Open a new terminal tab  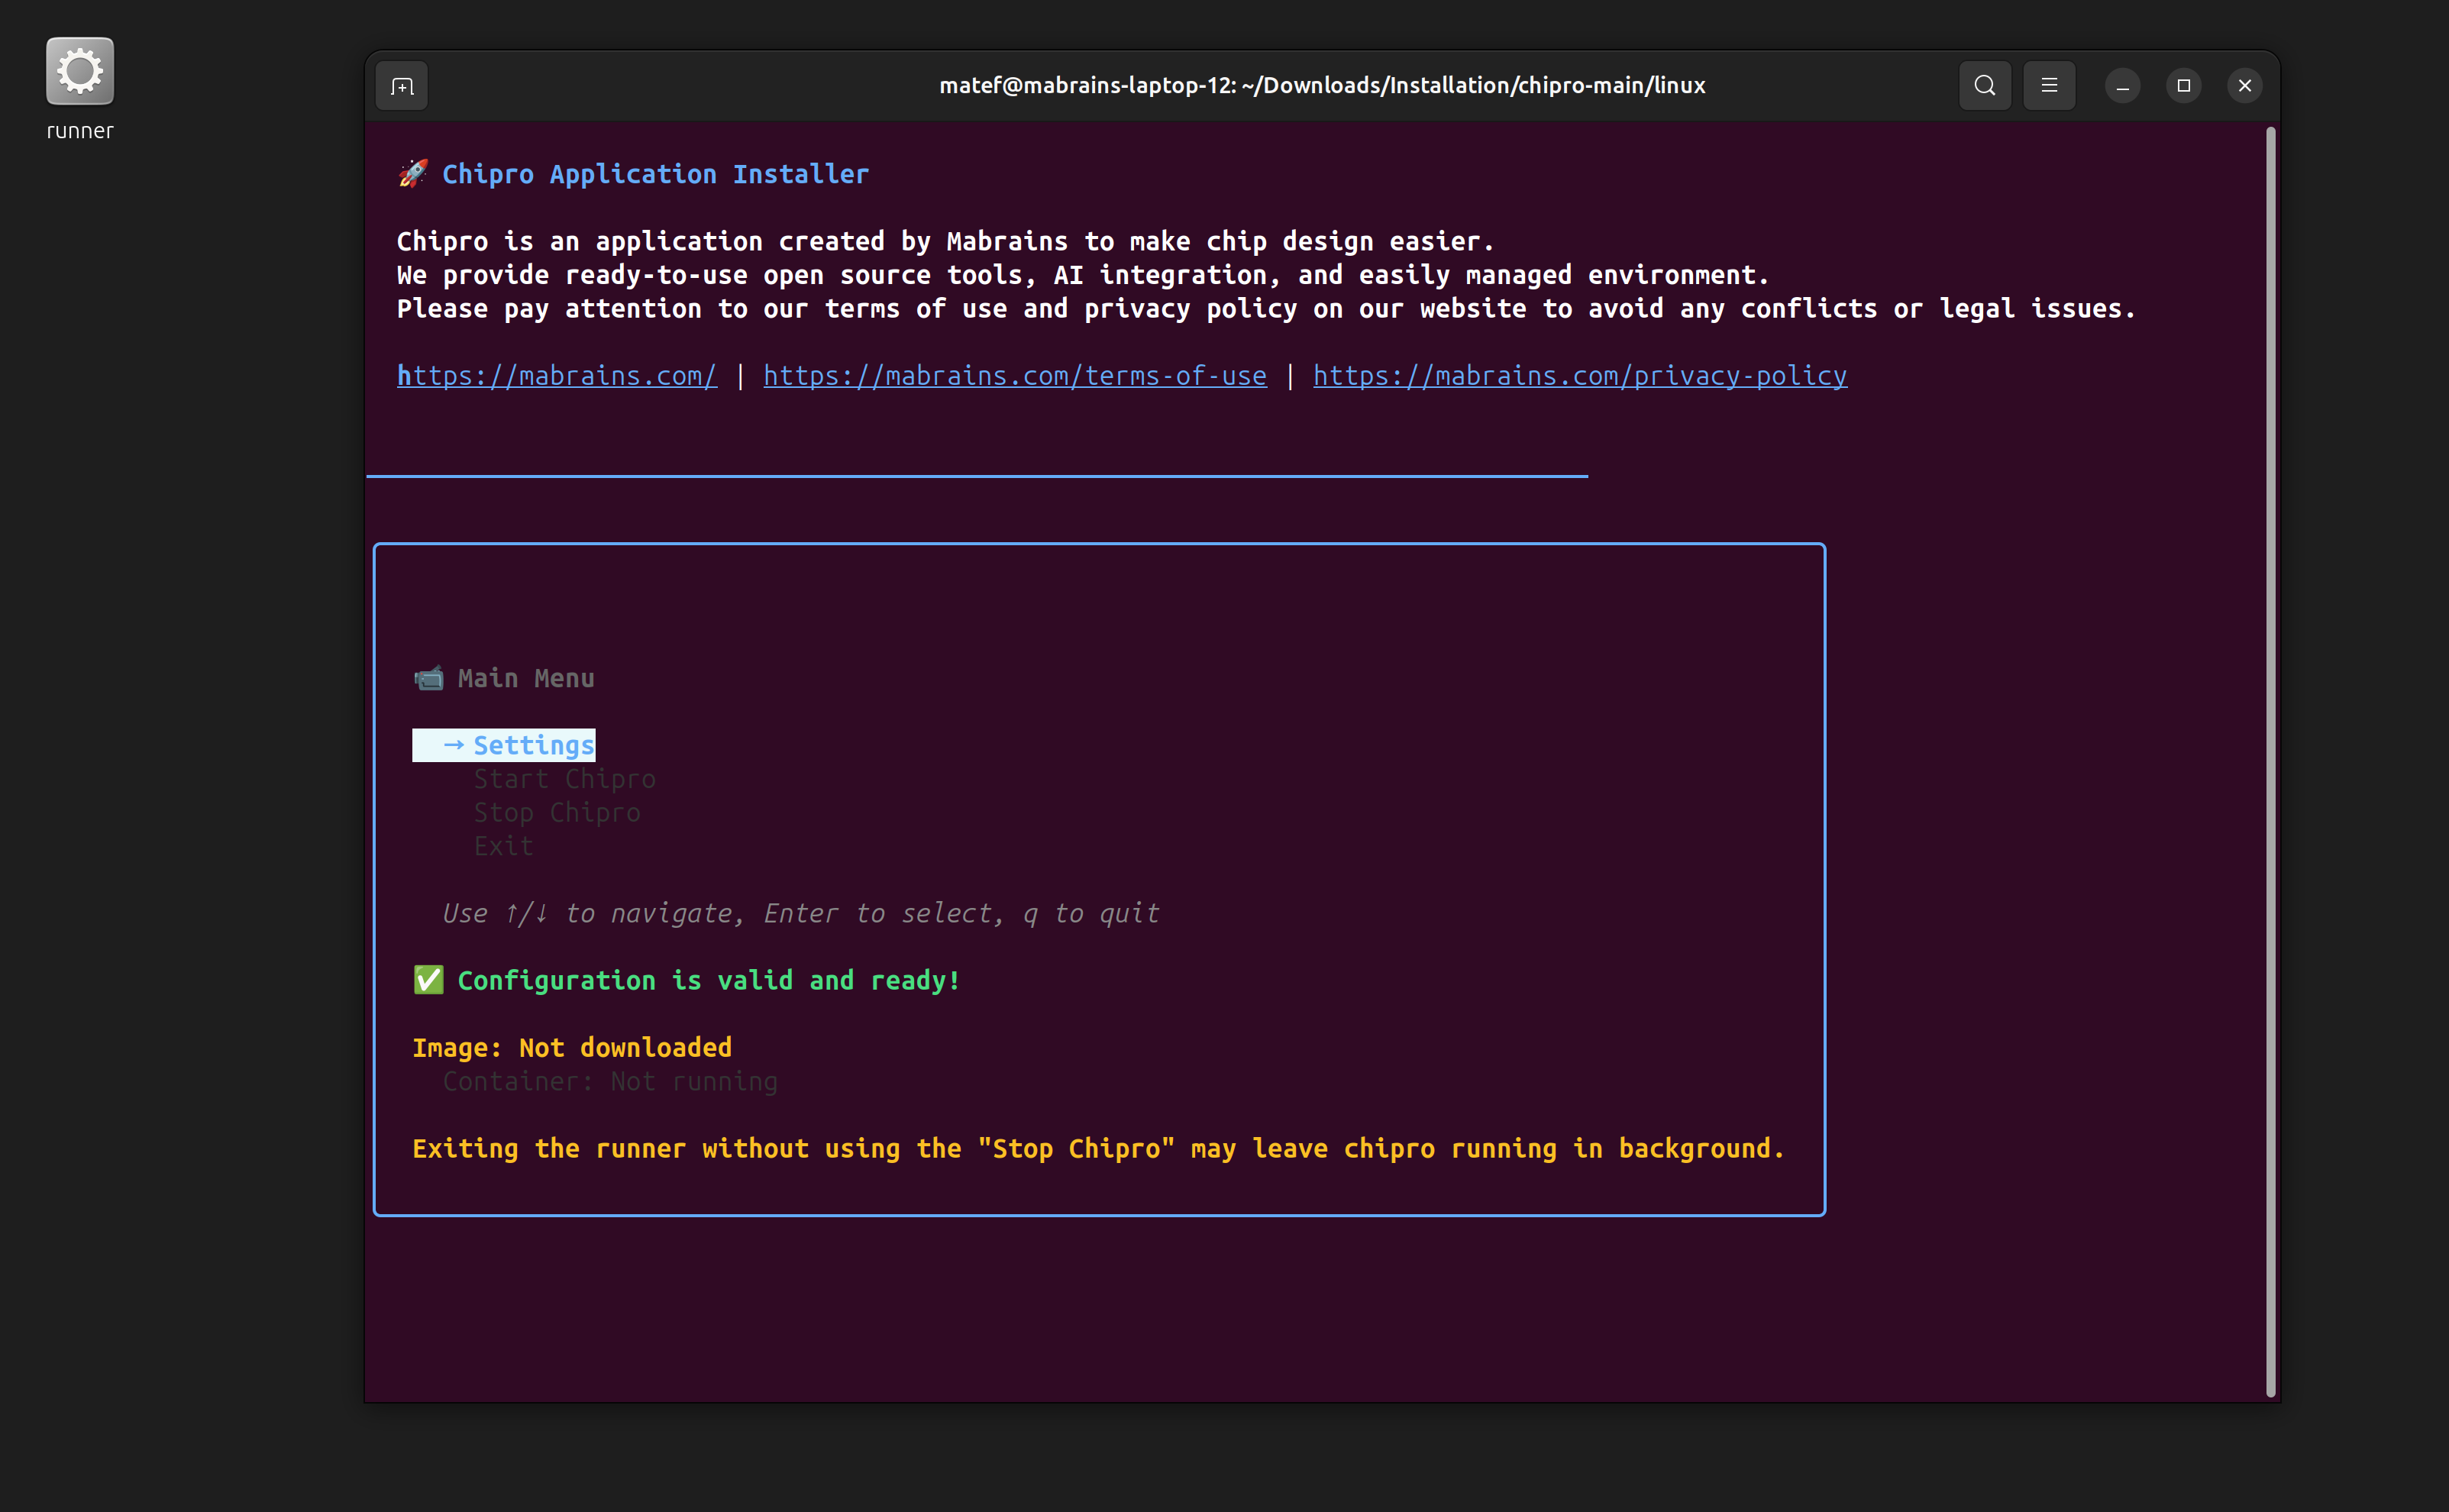coord(400,85)
